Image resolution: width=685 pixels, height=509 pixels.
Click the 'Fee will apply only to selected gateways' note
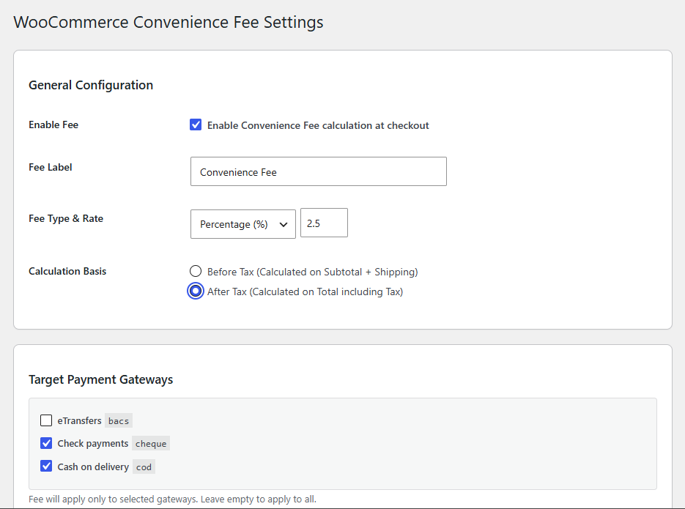[173, 499]
